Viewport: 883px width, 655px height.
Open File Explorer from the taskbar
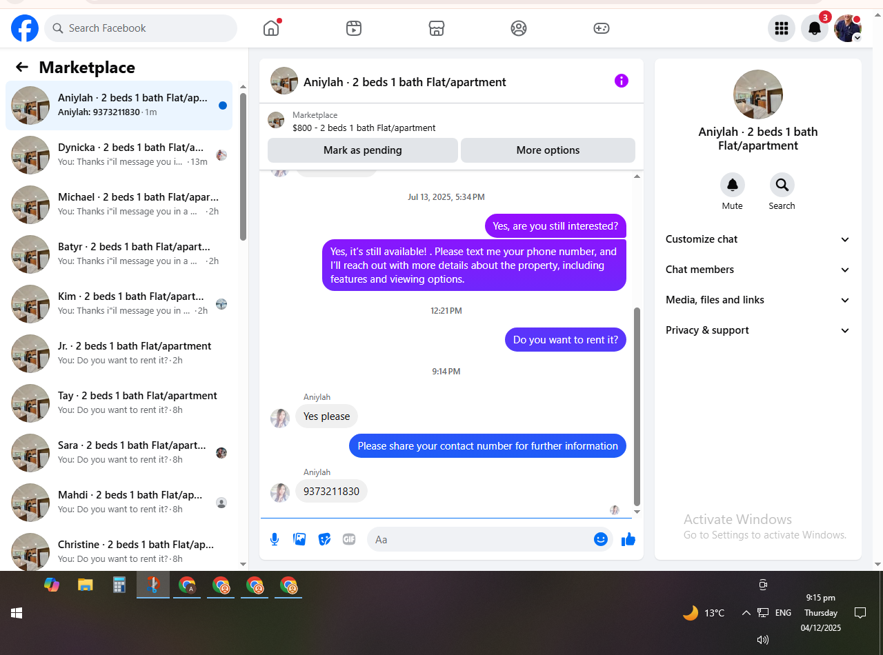point(86,585)
